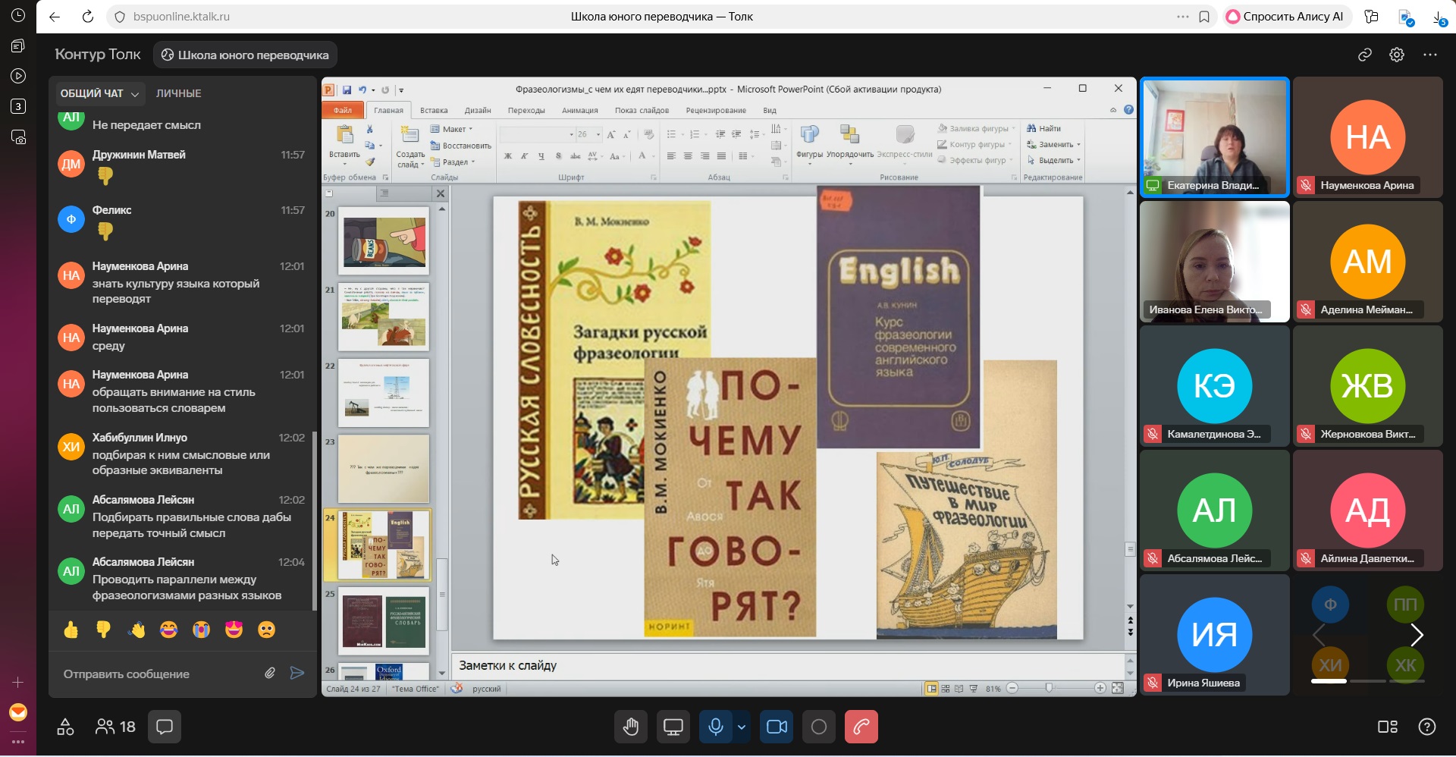Image resolution: width=1456 pixels, height=757 pixels.
Task: Open the settings gear in the header
Action: pyautogui.click(x=1396, y=55)
